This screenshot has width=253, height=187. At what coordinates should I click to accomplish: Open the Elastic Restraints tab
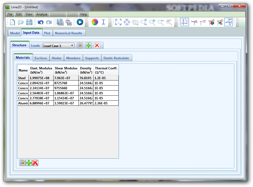116,58
